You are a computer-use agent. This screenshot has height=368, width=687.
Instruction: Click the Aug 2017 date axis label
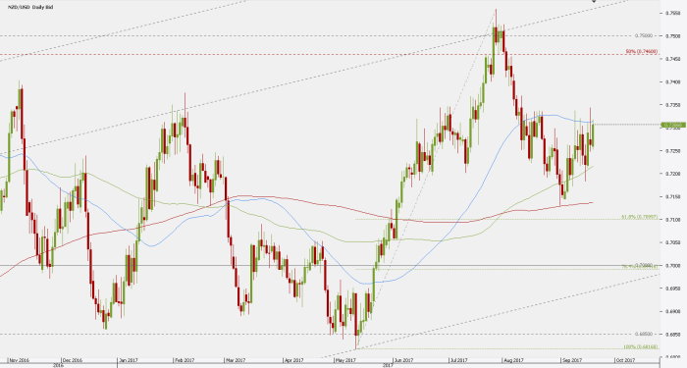click(513, 360)
